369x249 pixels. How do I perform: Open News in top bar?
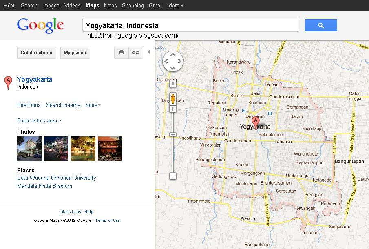[110, 5]
